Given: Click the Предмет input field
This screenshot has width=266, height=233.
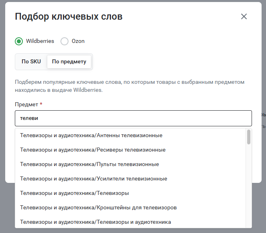Looking at the screenshot, I should point(133,118).
